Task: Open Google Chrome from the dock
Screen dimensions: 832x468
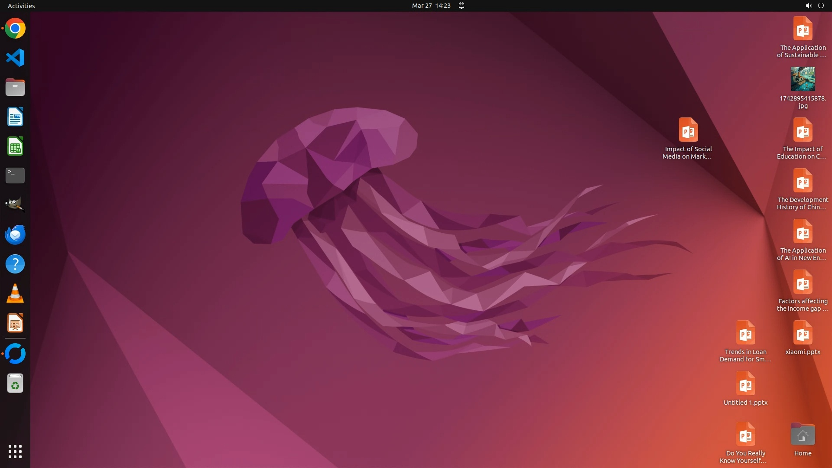Action: click(15, 29)
